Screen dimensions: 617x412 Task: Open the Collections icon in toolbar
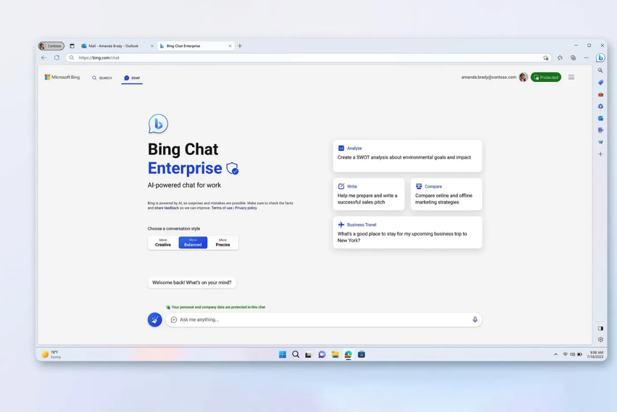(573, 58)
